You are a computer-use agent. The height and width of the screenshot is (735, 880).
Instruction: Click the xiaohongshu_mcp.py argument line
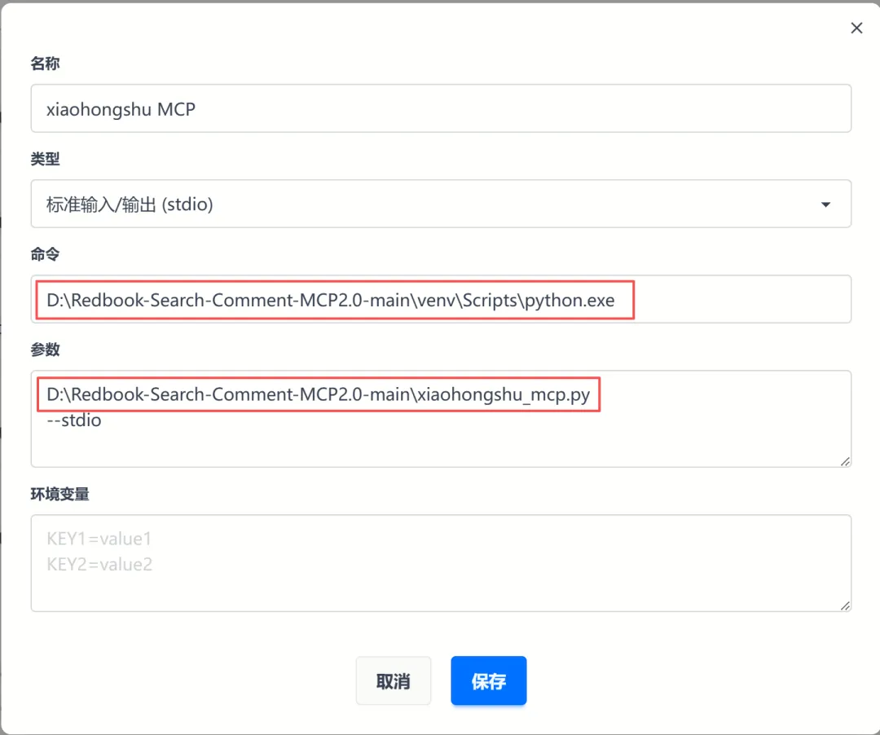(318, 395)
